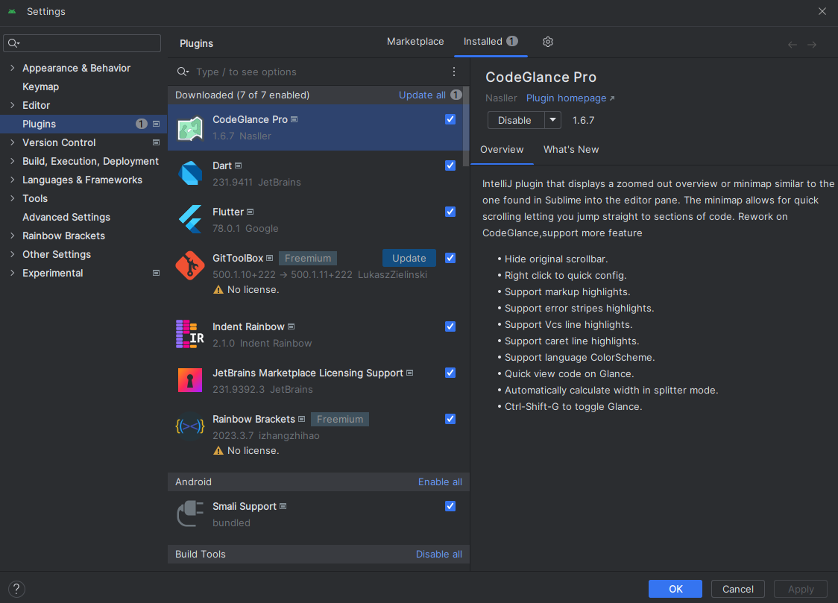Click project-level icon beside Version Control
Screen dimensions: 838x603
(156, 142)
